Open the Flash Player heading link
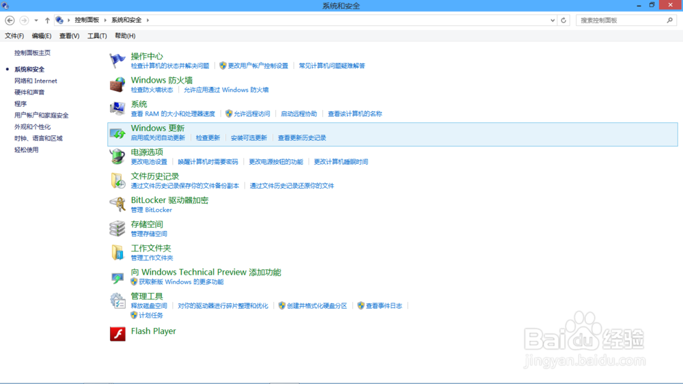This screenshot has height=384, width=683. point(153,331)
